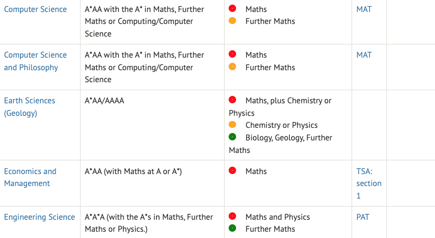Click red dot beside Maths in Economics row
The height and width of the screenshot is (238, 435).
coord(232,171)
